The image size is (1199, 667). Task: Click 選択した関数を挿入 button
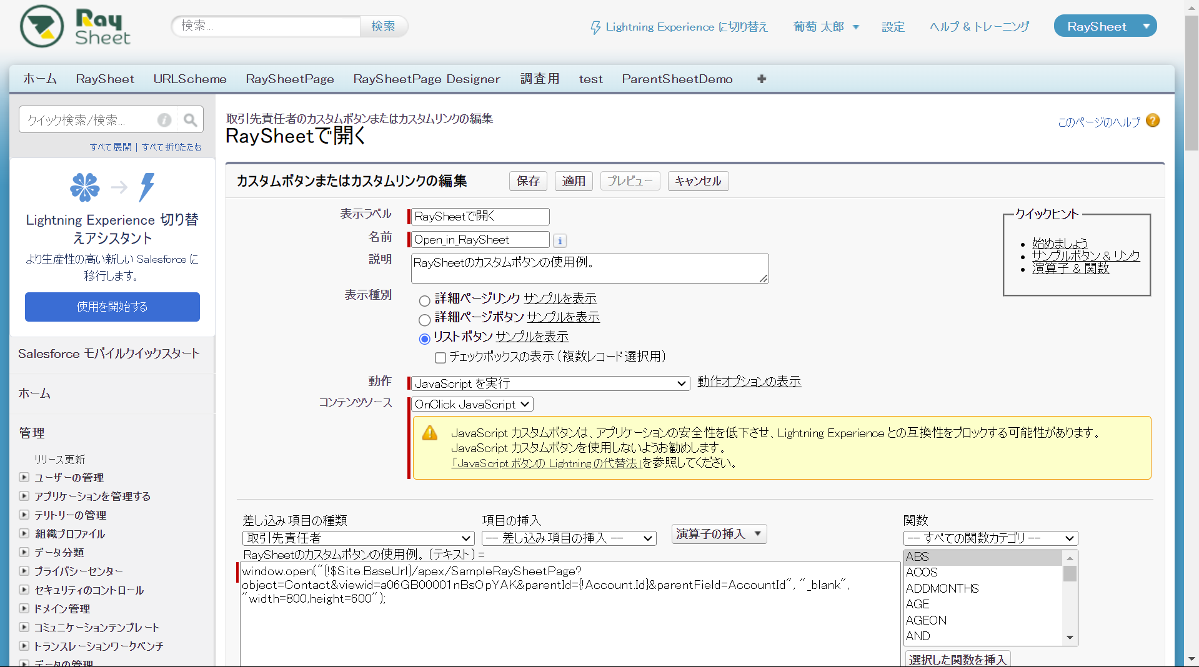tap(958, 660)
